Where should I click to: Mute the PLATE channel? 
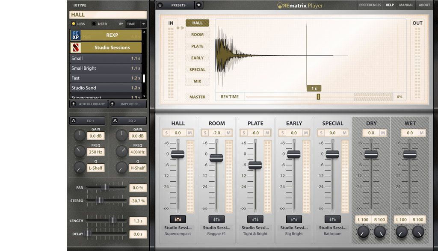[267, 133]
